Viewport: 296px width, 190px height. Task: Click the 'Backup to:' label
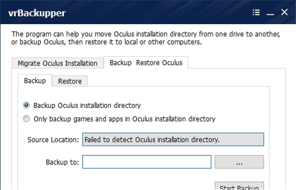[62, 162]
